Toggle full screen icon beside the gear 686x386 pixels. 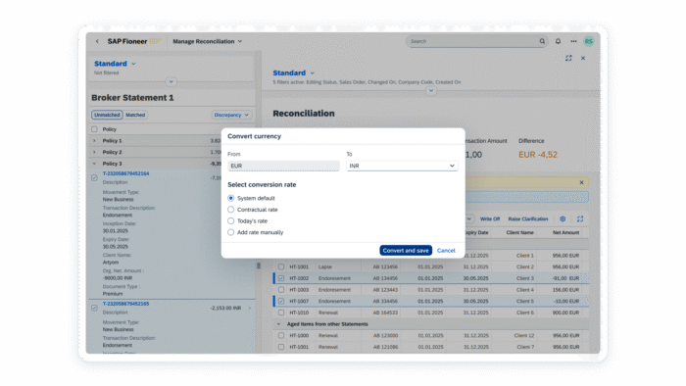pos(580,218)
